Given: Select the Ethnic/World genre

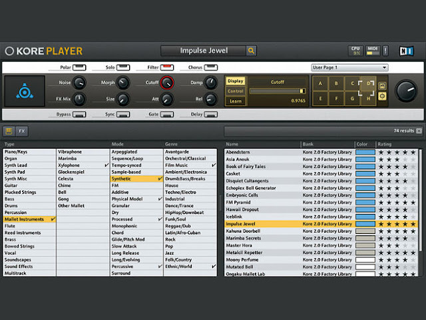Looking at the screenshot, I should 190,267.
